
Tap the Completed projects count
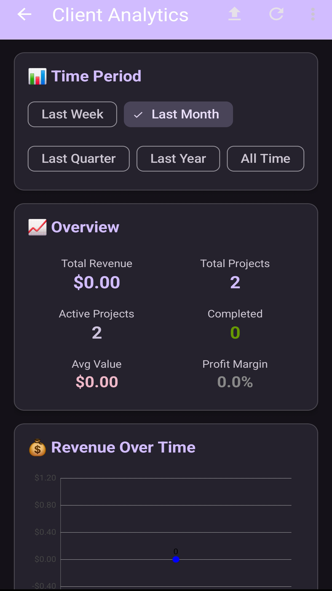(235, 333)
